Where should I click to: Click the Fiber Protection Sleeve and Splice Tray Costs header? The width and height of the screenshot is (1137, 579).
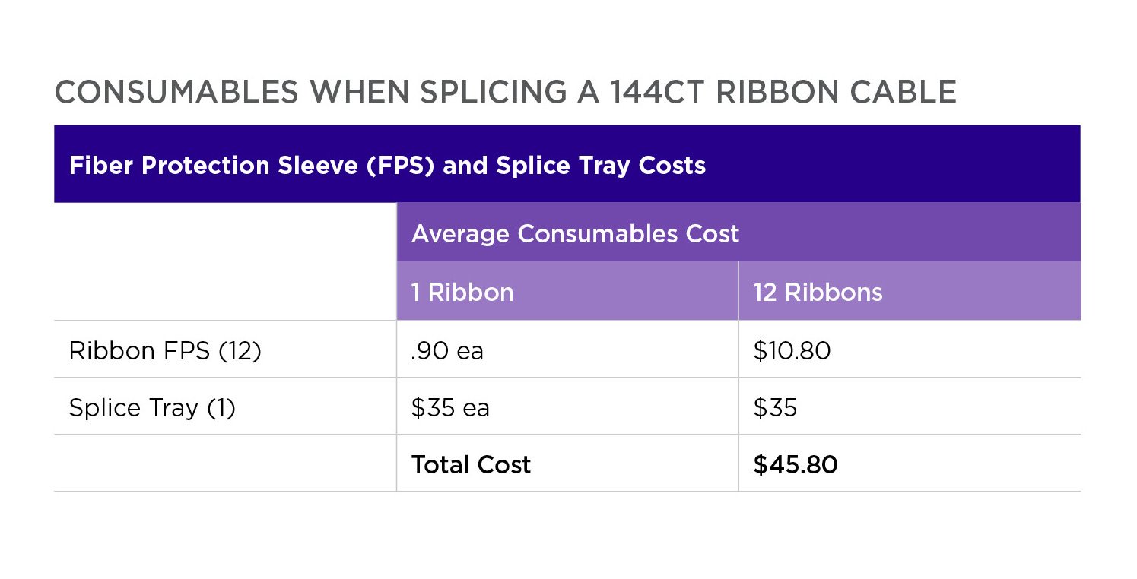tap(387, 166)
